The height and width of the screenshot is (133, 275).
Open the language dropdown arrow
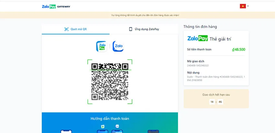point(248,6)
